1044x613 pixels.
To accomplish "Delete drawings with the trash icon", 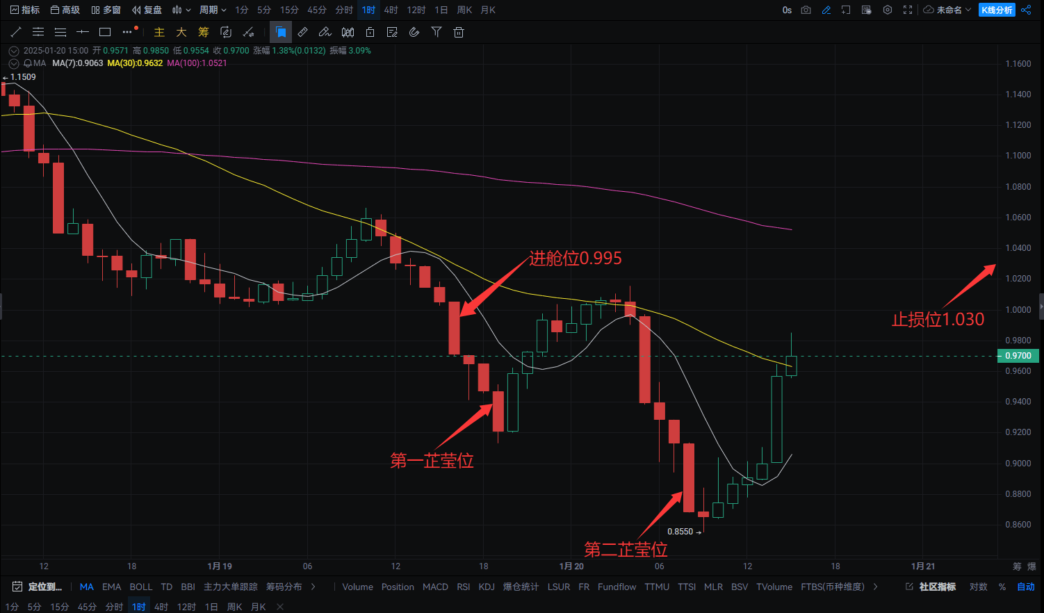I will [x=459, y=32].
